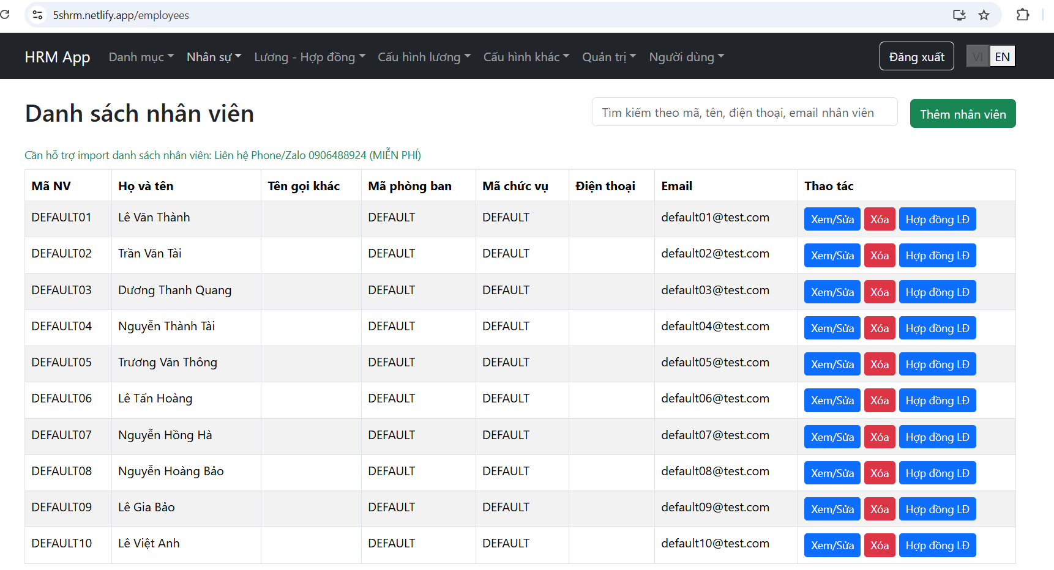Open site information icon in address bar
Screen dimensions: 1054x570
(x=38, y=15)
